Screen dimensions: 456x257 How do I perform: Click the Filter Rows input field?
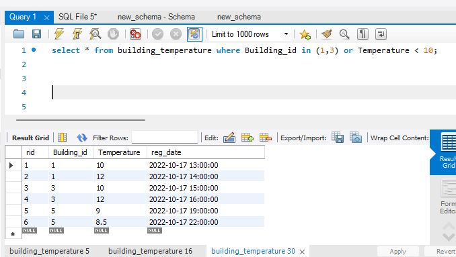[165, 138]
